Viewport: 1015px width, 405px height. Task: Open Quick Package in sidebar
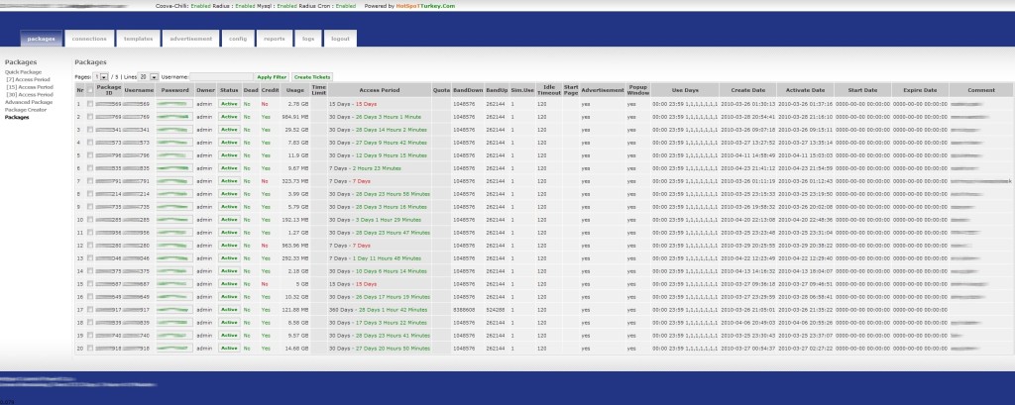24,72
